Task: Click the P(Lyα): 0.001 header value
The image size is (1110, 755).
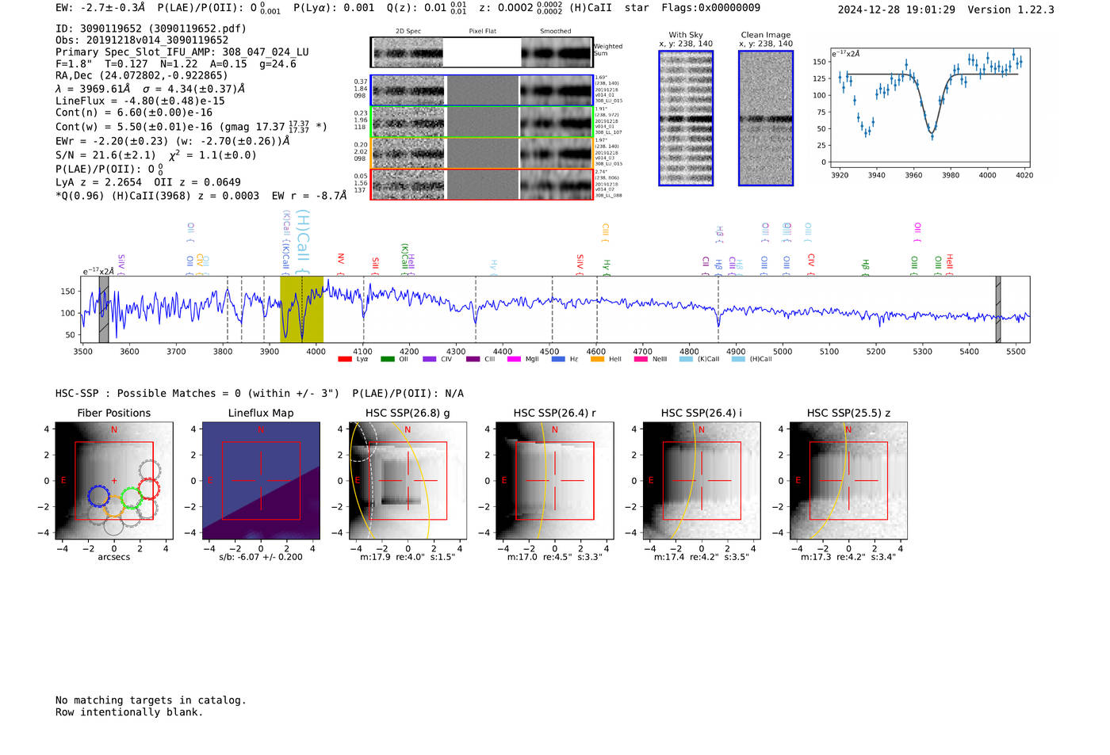Action: [x=334, y=8]
